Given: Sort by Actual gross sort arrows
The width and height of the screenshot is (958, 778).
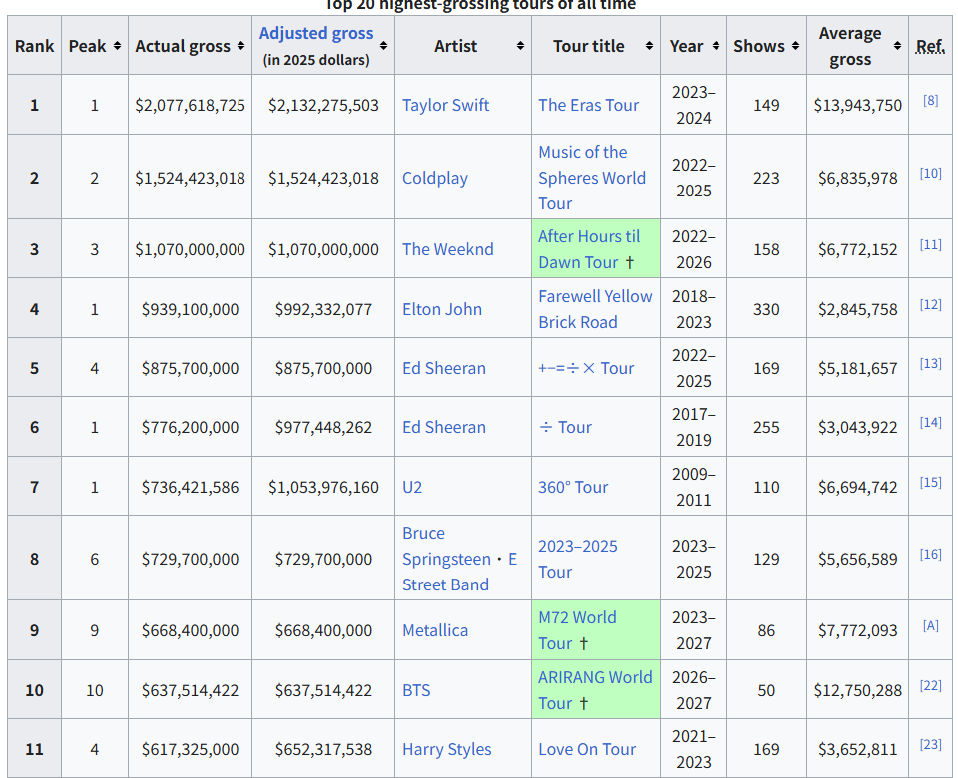Looking at the screenshot, I should pyautogui.click(x=240, y=47).
